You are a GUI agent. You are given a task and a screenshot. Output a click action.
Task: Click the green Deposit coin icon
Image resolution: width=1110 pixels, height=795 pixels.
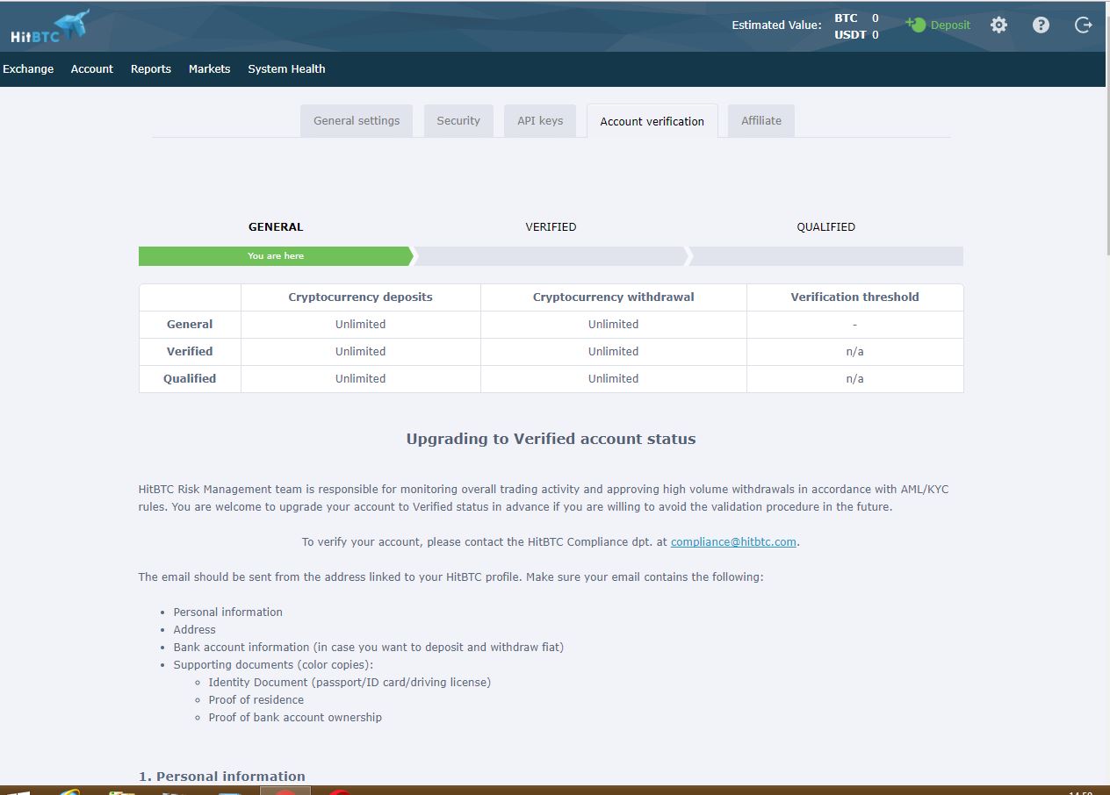click(x=916, y=25)
